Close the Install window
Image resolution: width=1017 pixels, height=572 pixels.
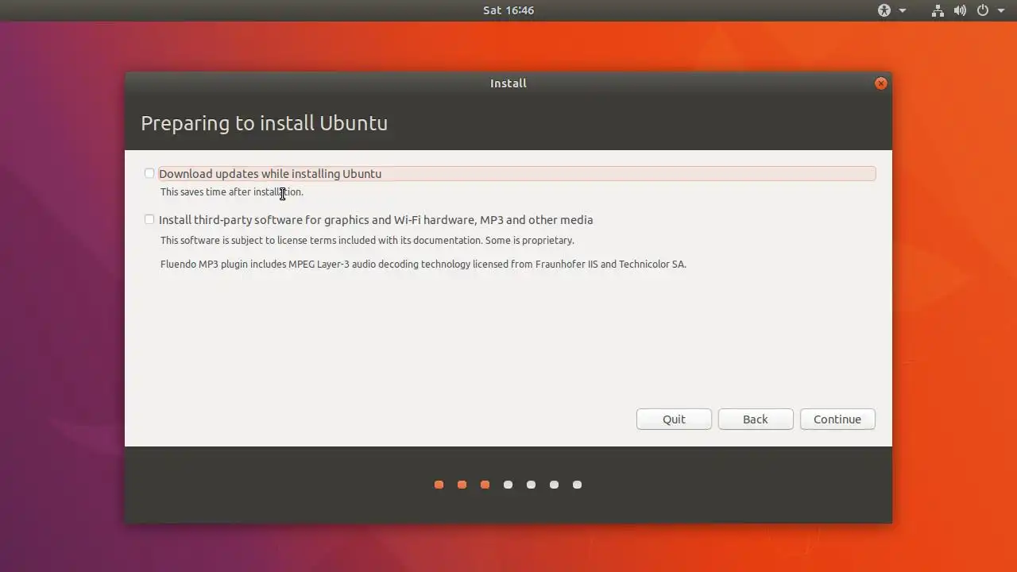pos(880,83)
